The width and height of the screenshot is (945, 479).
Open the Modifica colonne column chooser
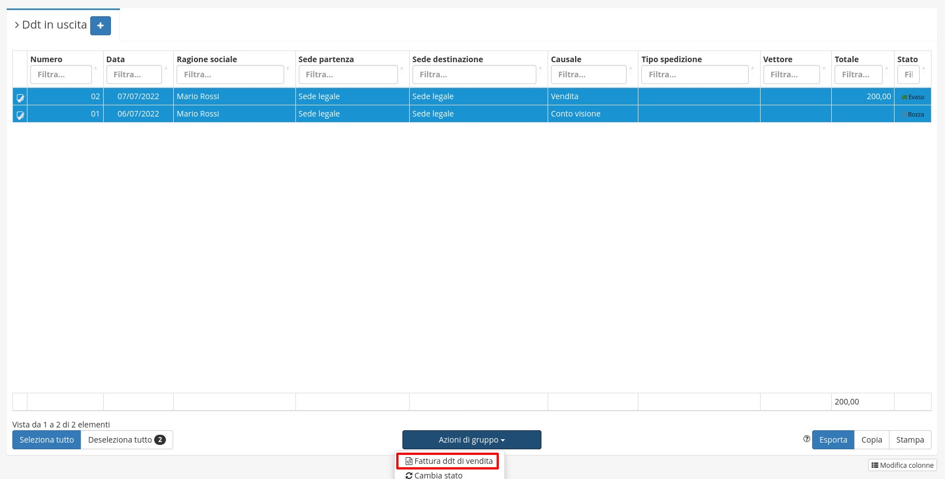902,465
